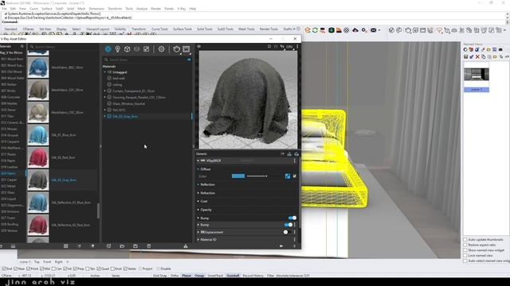
Task: Open the Render Elements category icon
Action: pos(136,49)
